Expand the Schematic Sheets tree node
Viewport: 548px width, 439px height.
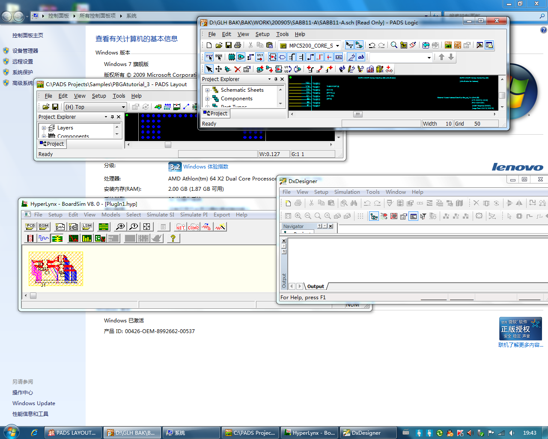click(x=208, y=90)
